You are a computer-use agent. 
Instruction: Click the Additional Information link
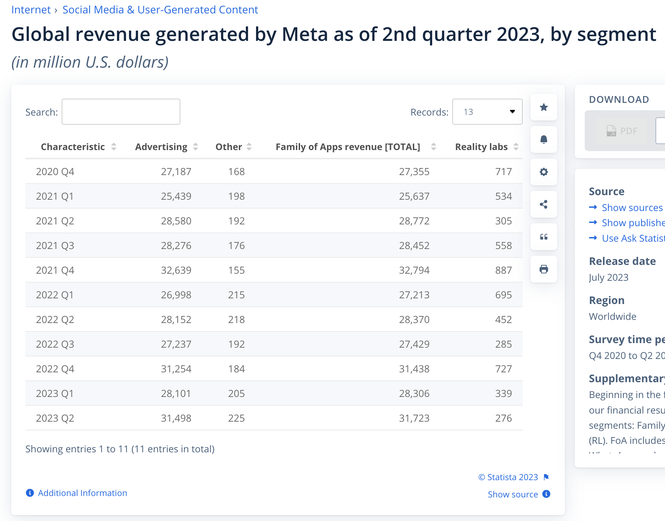tap(82, 493)
